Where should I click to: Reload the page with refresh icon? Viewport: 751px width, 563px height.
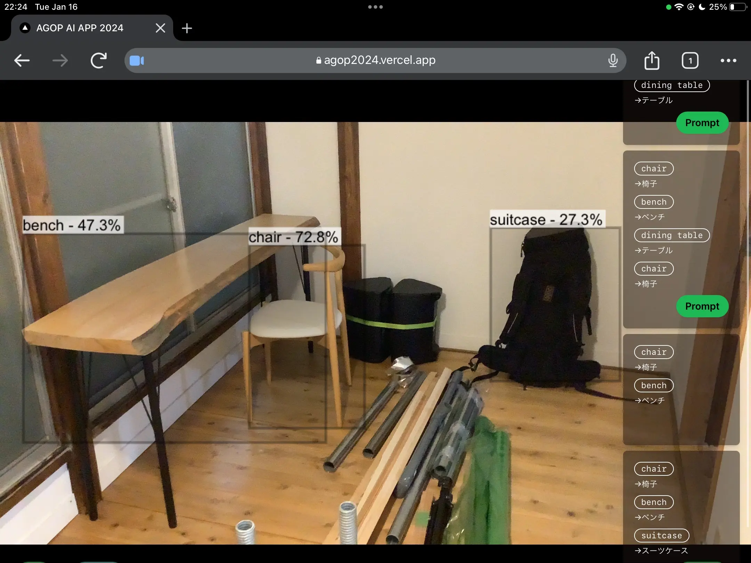point(98,60)
